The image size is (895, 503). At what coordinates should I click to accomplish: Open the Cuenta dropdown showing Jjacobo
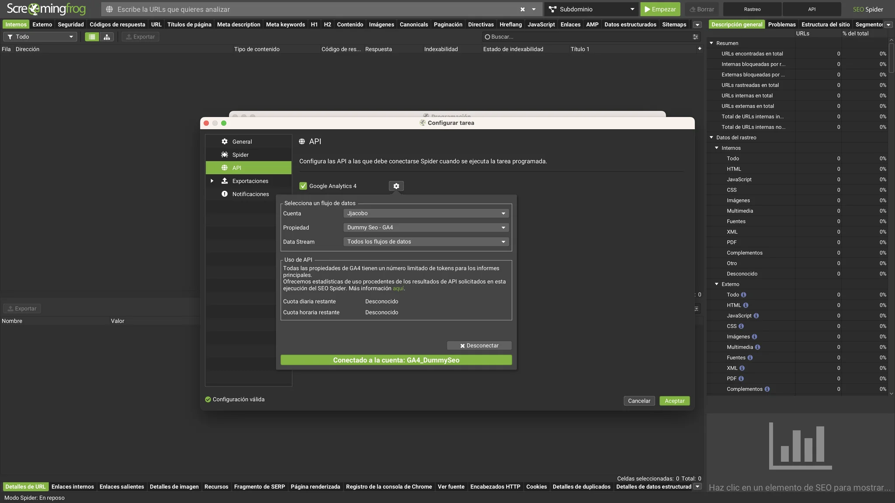[x=426, y=214]
